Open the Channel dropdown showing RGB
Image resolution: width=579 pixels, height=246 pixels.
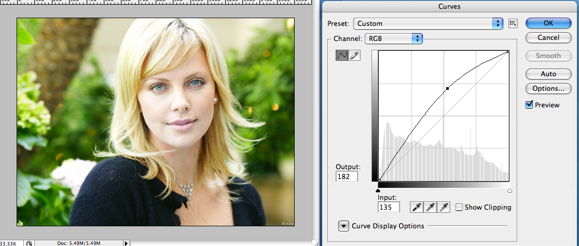393,38
